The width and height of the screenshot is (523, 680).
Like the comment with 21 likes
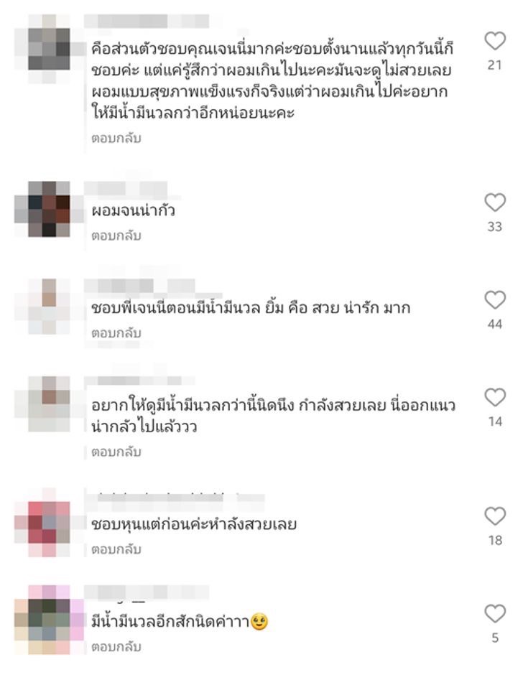pyautogui.click(x=495, y=41)
